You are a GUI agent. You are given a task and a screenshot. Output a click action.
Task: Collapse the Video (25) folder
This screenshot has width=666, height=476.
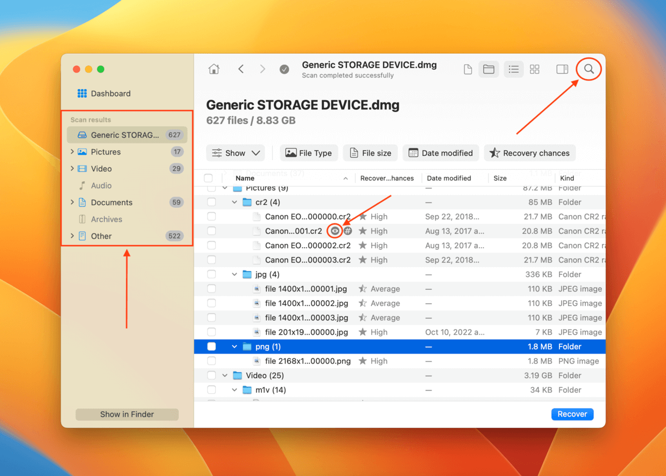pyautogui.click(x=225, y=375)
